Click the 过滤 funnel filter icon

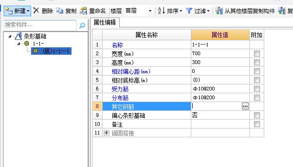[x=189, y=11]
